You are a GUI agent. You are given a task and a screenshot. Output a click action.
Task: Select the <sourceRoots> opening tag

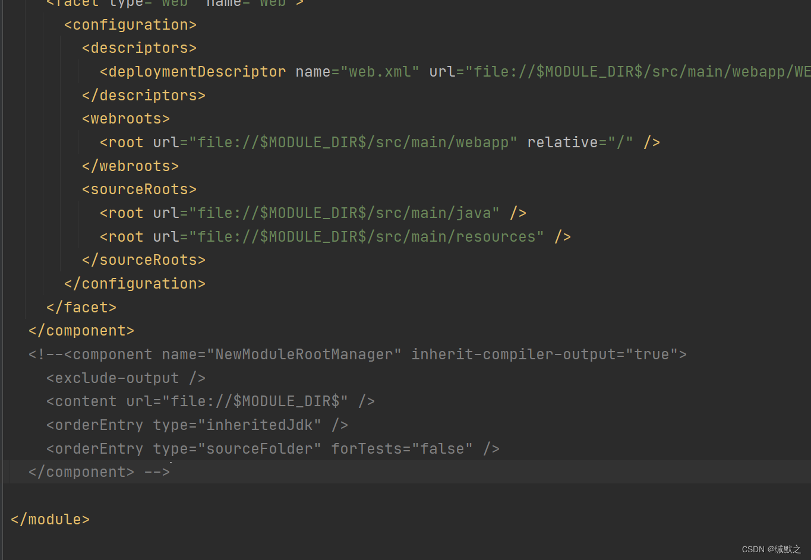coord(138,189)
